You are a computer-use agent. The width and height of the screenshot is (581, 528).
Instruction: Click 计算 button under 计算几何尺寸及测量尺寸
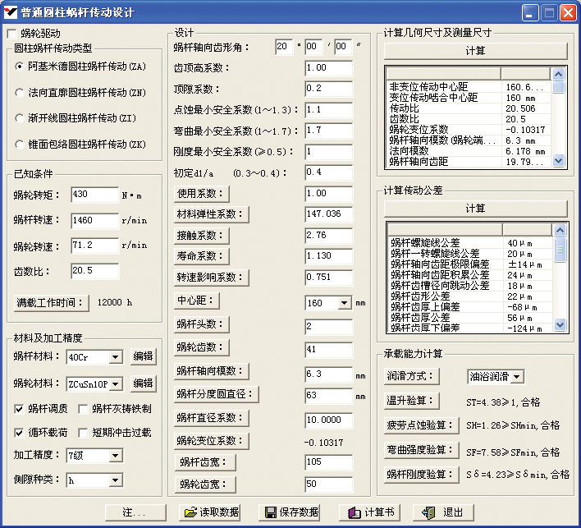pyautogui.click(x=475, y=50)
